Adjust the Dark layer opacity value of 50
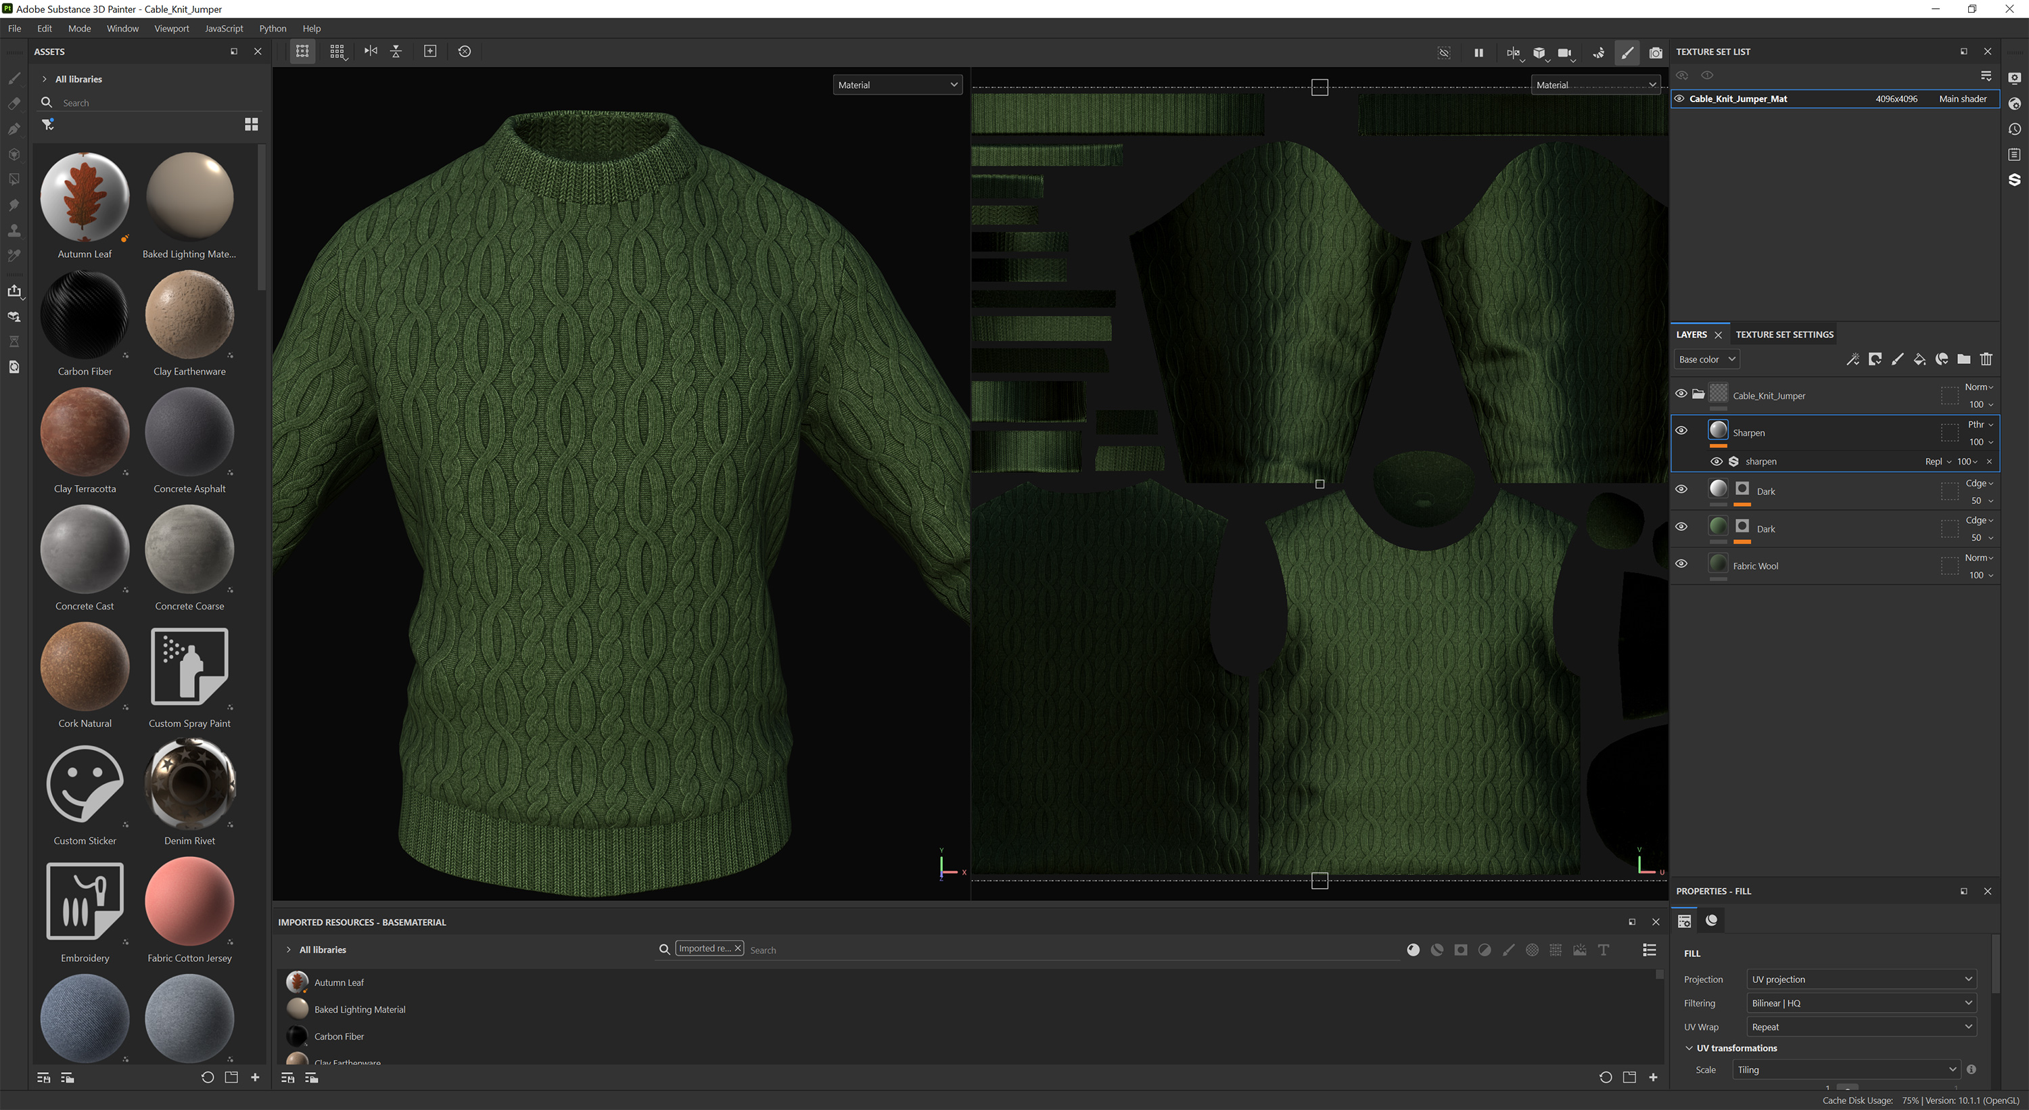 [x=1978, y=501]
